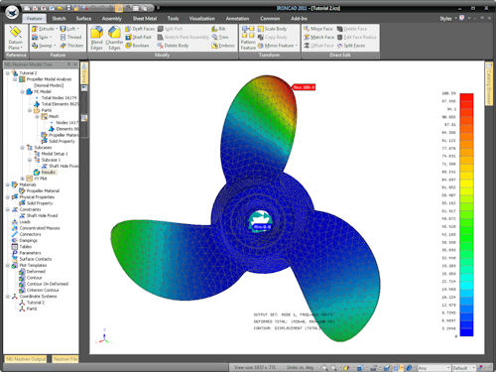The image size is (496, 372).
Task: Click the Min displacement label at hub
Action: (262, 227)
